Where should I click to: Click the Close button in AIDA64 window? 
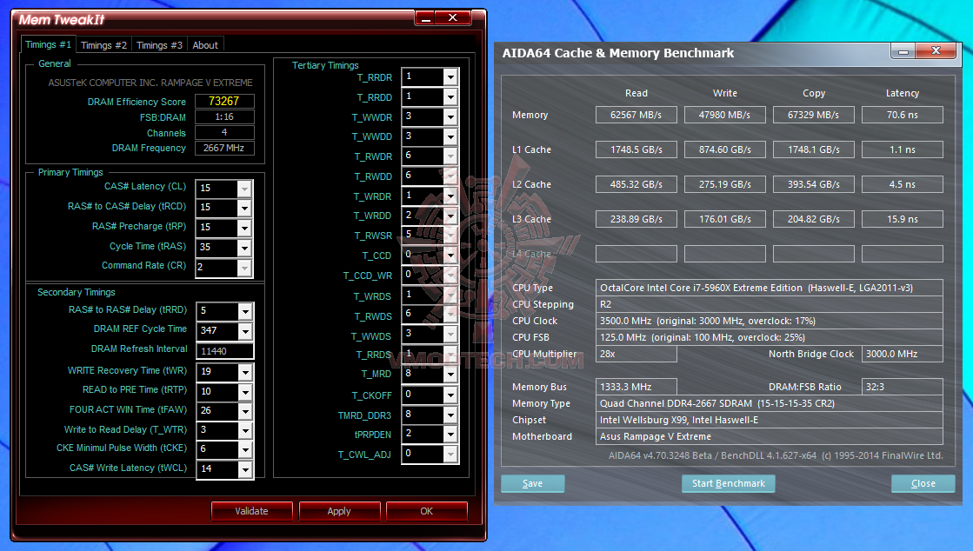[x=923, y=483]
